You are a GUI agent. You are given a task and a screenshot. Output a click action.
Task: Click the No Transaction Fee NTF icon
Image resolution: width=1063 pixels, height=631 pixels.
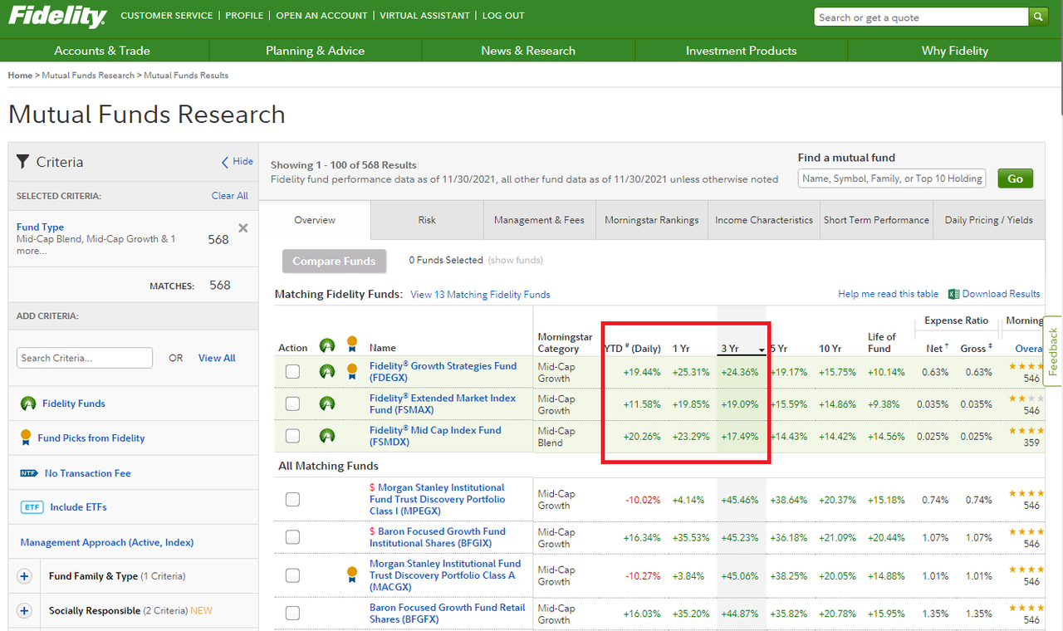pyautogui.click(x=29, y=473)
